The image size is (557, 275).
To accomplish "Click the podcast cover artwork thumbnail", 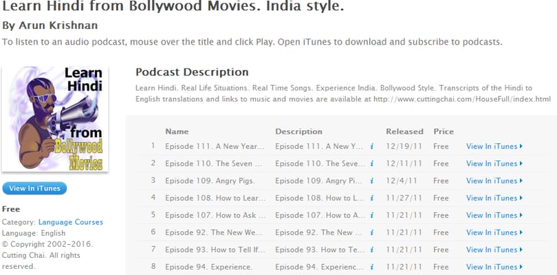I will click(55, 119).
